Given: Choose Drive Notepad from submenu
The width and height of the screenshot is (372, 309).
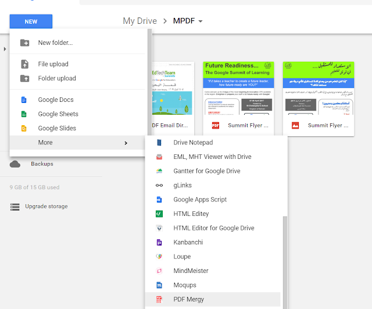Looking at the screenshot, I should [213, 143].
